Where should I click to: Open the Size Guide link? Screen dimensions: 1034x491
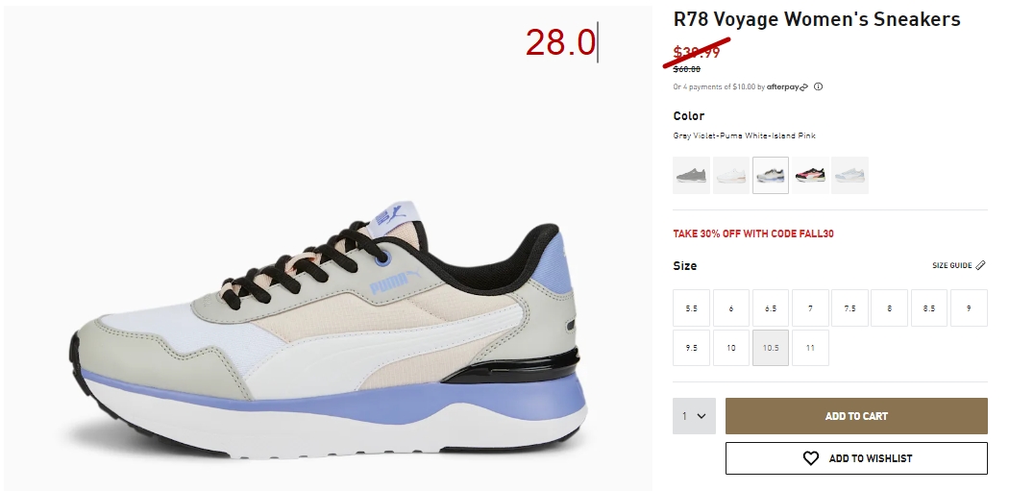[x=959, y=265]
